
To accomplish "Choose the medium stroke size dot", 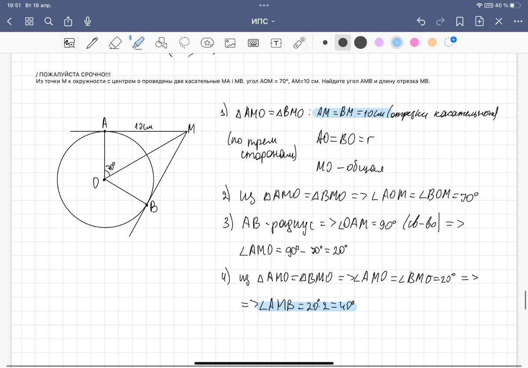I will tap(343, 43).
